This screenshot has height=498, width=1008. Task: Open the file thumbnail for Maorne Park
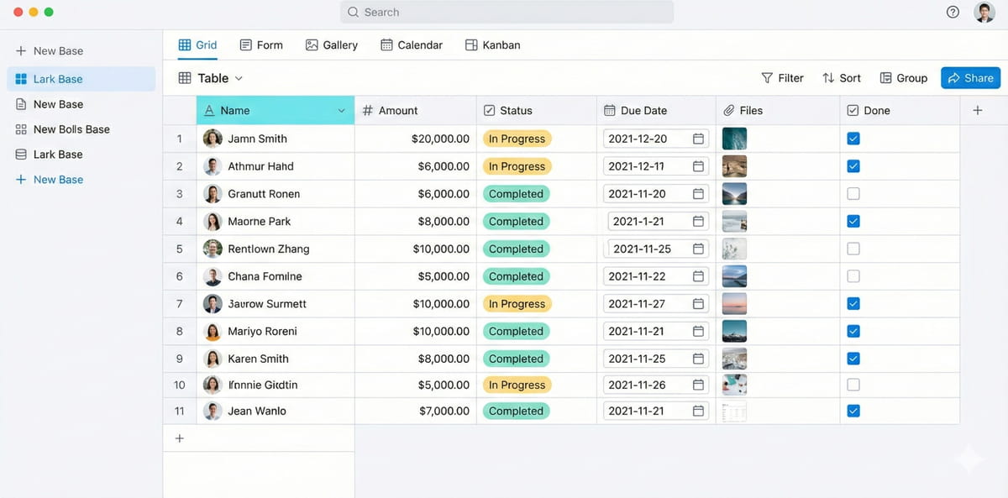click(x=734, y=222)
